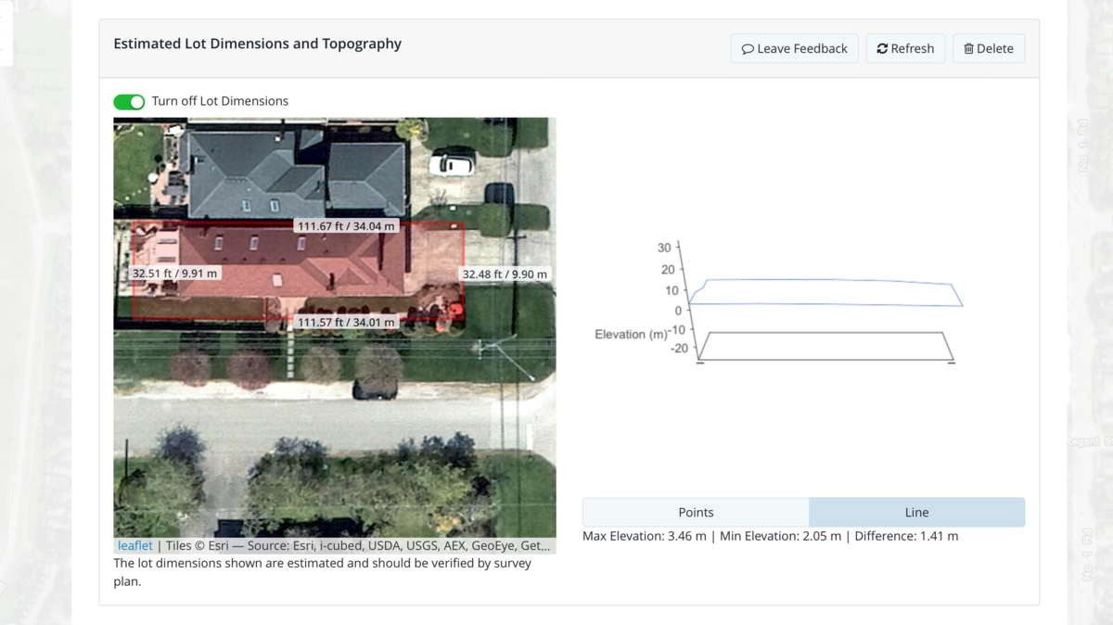
Task: Select the 32.51 ft / 9.91 m label
Action: coord(175,274)
